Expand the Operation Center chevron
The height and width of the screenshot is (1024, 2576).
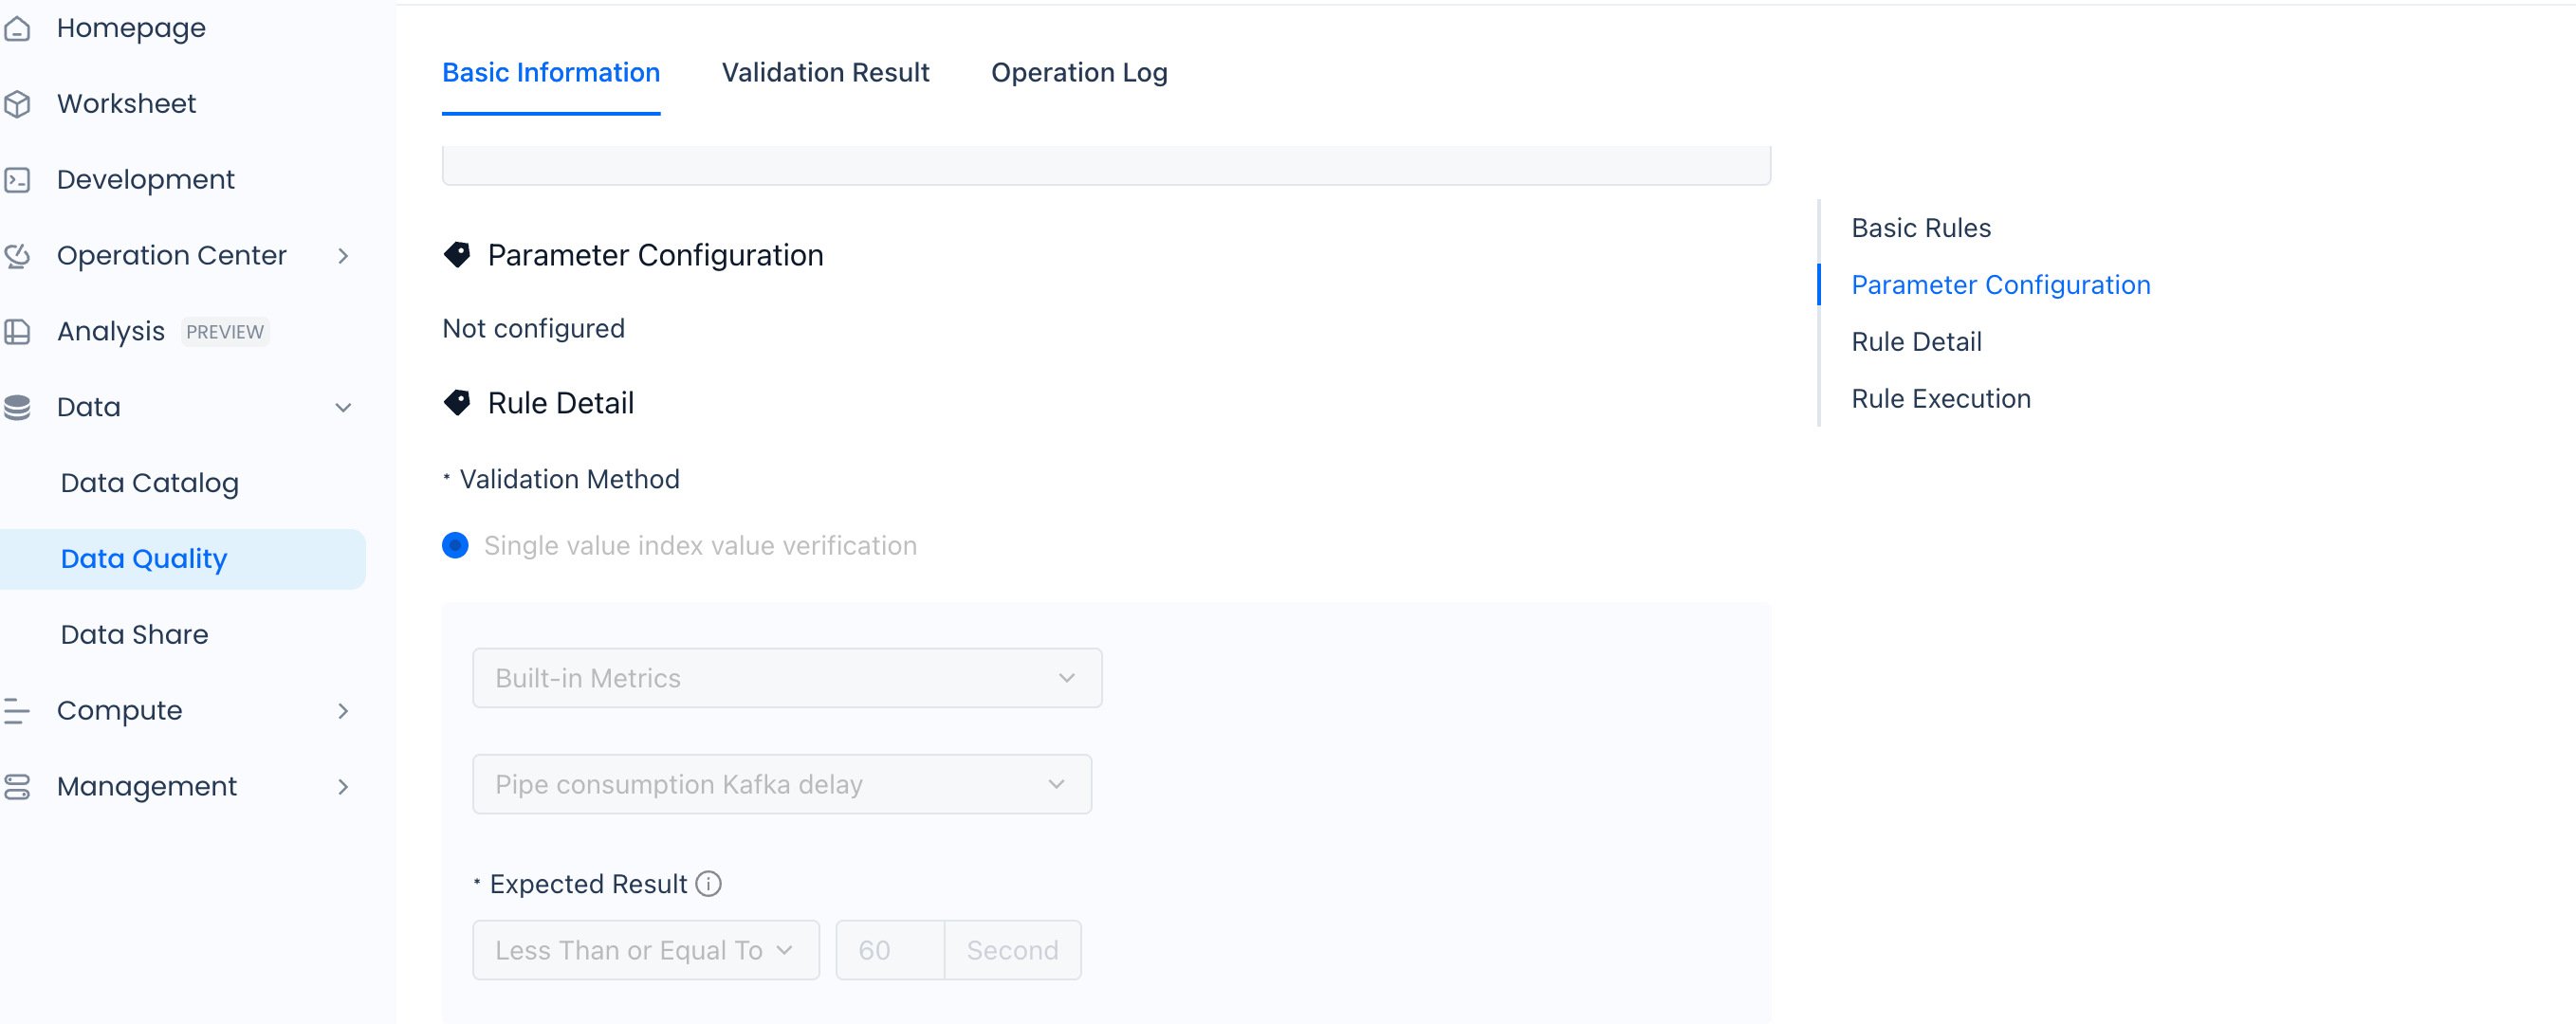click(343, 256)
